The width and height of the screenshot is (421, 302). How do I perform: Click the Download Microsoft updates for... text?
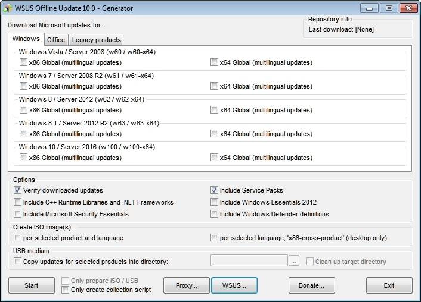pyautogui.click(x=57, y=25)
